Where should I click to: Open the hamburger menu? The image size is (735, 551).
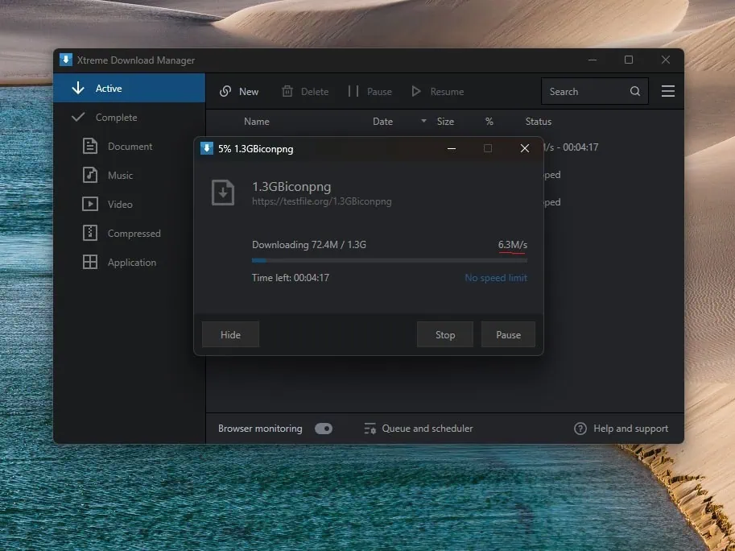(x=668, y=91)
